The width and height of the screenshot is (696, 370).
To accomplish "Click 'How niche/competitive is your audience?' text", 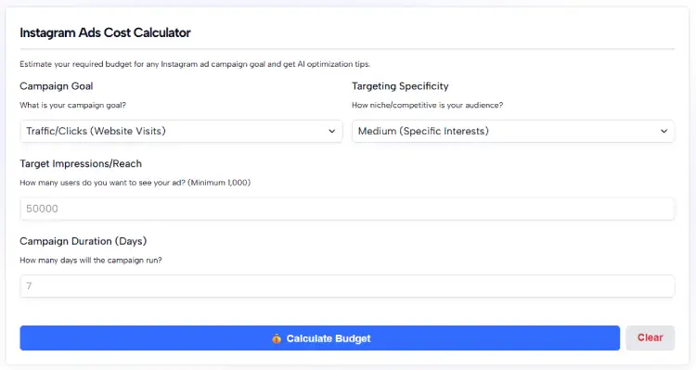I will [428, 105].
